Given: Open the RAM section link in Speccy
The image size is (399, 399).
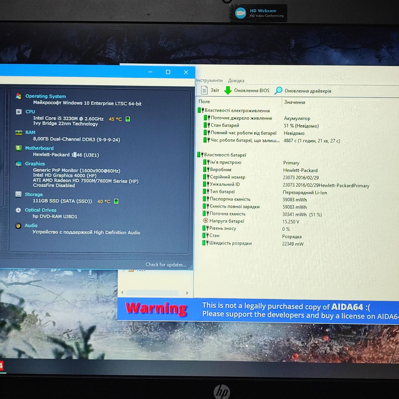Looking at the screenshot, I should pos(30,132).
